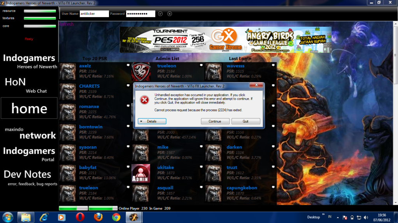Click the message icon beside axelz

pyautogui.click(x=128, y=65)
